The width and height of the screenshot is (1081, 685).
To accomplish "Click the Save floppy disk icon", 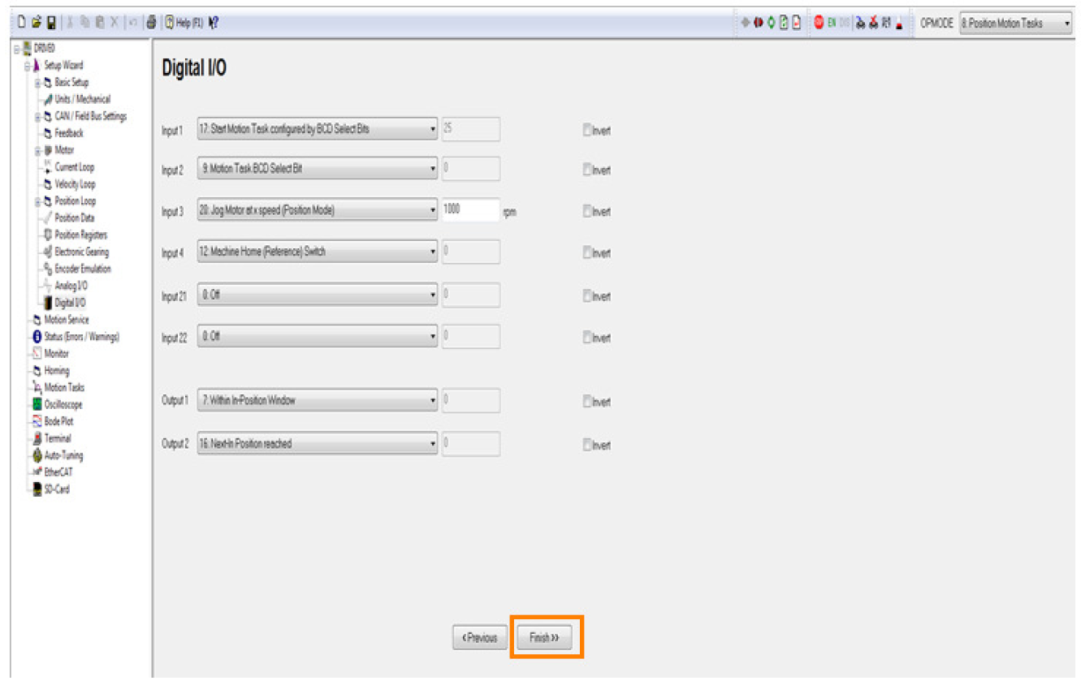I will [x=50, y=24].
